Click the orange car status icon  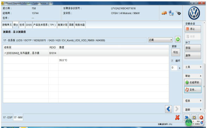164,13
